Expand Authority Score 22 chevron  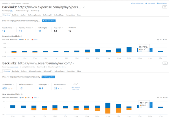pos(58,88)
